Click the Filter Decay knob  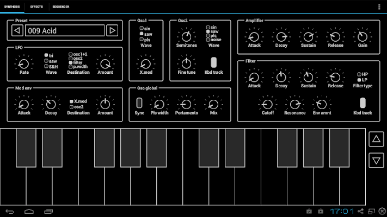click(x=281, y=78)
